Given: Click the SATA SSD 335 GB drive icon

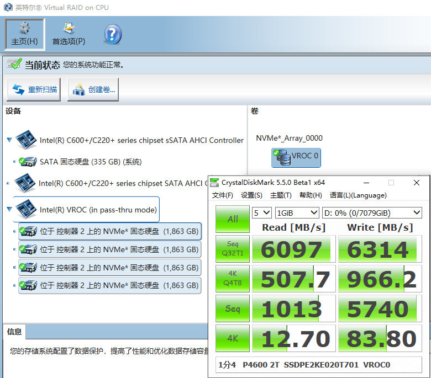Looking at the screenshot, I should coord(28,162).
